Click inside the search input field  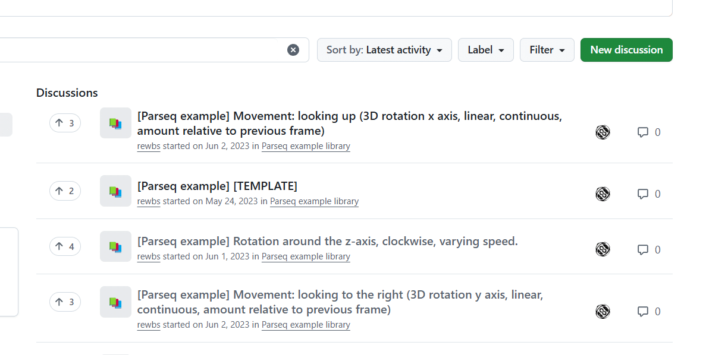click(149, 49)
